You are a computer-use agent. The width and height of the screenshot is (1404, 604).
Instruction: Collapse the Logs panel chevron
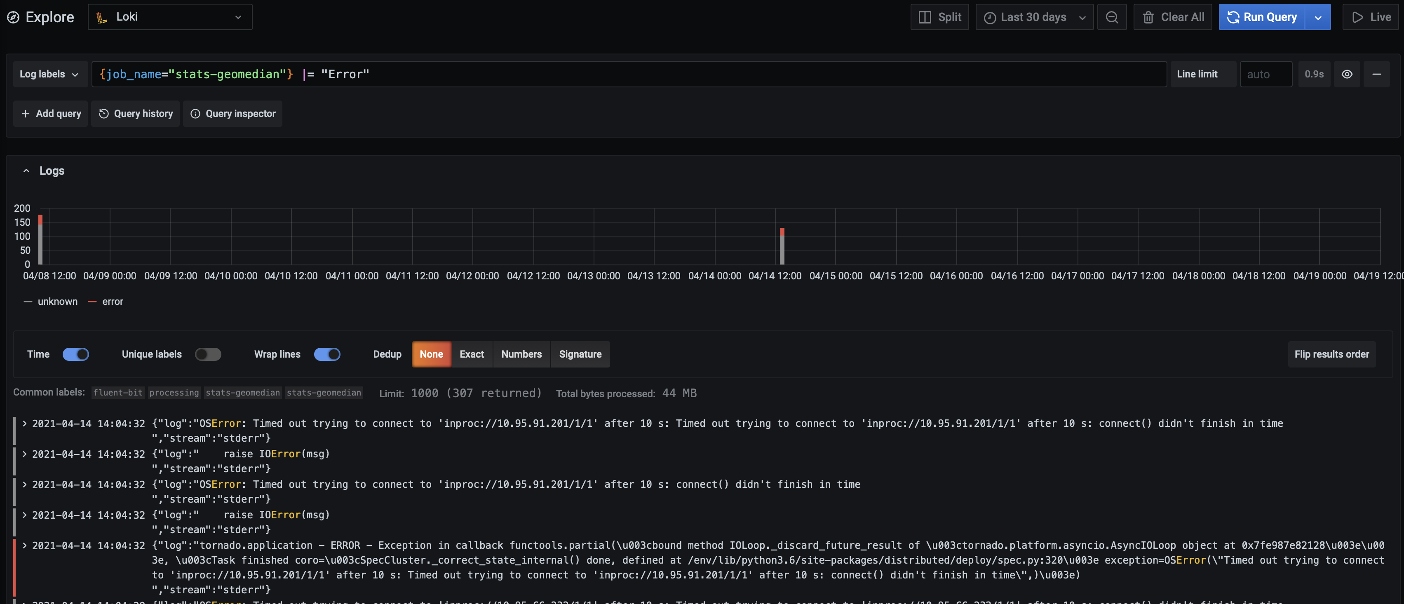pyautogui.click(x=26, y=171)
